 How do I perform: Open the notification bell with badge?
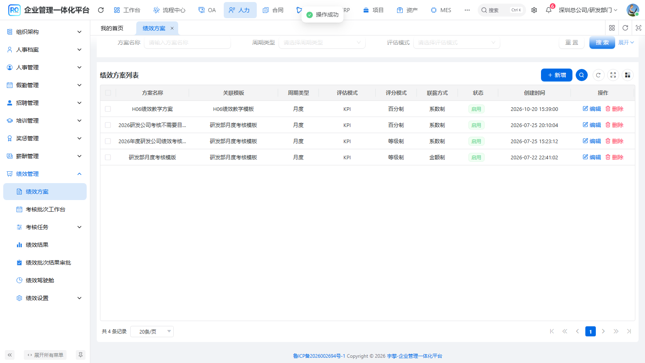pos(549,10)
